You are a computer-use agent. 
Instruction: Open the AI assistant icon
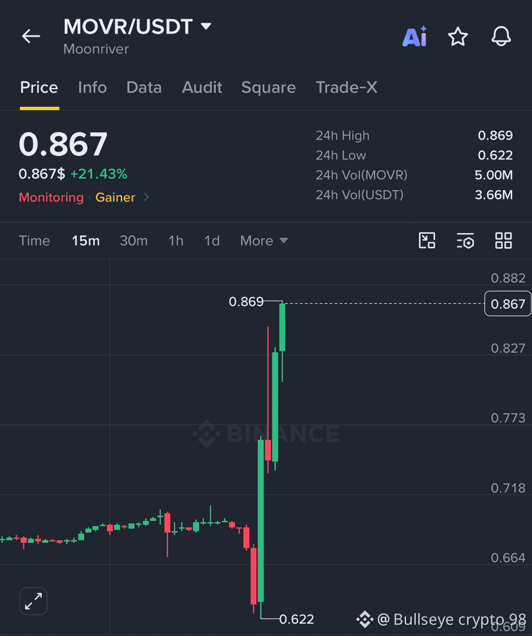[414, 37]
